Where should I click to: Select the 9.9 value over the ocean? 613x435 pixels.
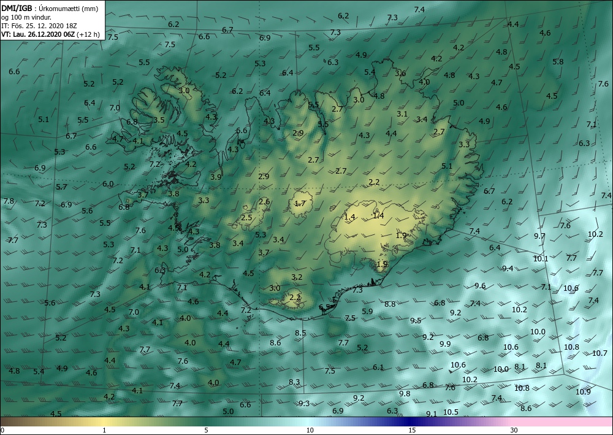tap(445, 344)
